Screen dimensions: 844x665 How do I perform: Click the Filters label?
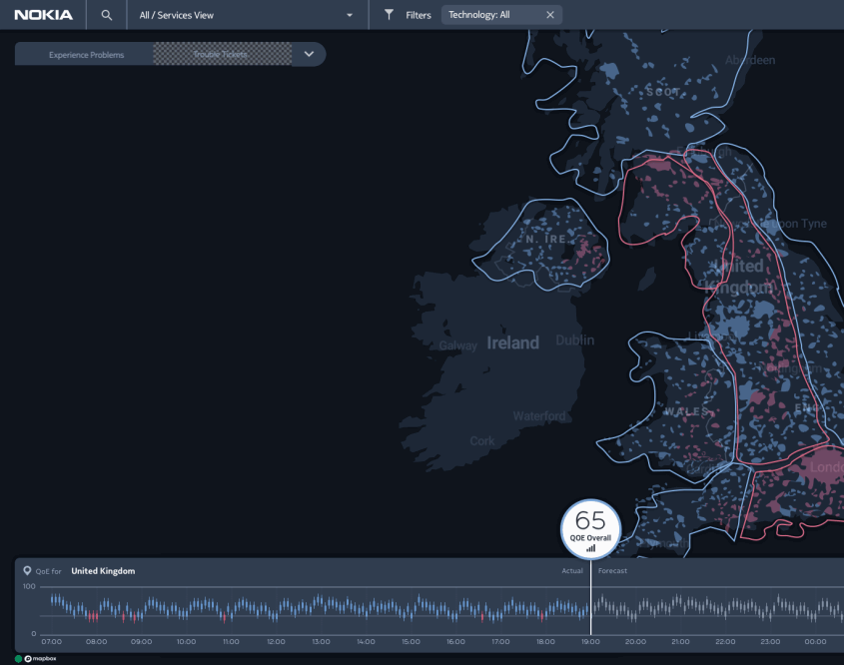[419, 15]
